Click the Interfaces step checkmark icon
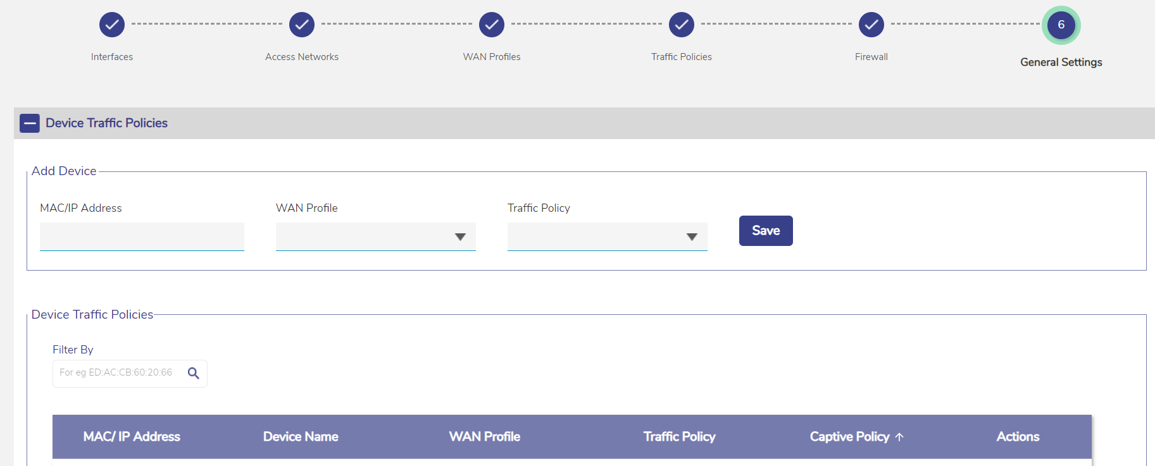 [112, 25]
